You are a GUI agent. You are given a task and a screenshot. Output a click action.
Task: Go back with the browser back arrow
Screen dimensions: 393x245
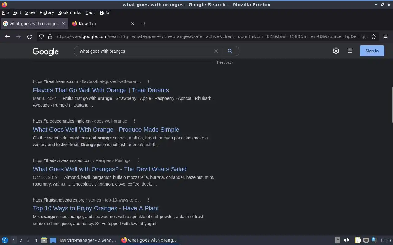point(7,36)
